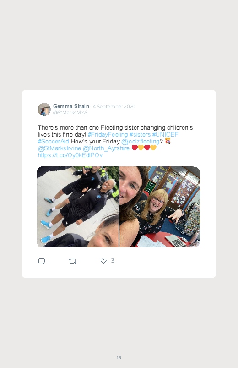Click the retweet arrows icon
The width and height of the screenshot is (238, 368).
[x=72, y=261]
